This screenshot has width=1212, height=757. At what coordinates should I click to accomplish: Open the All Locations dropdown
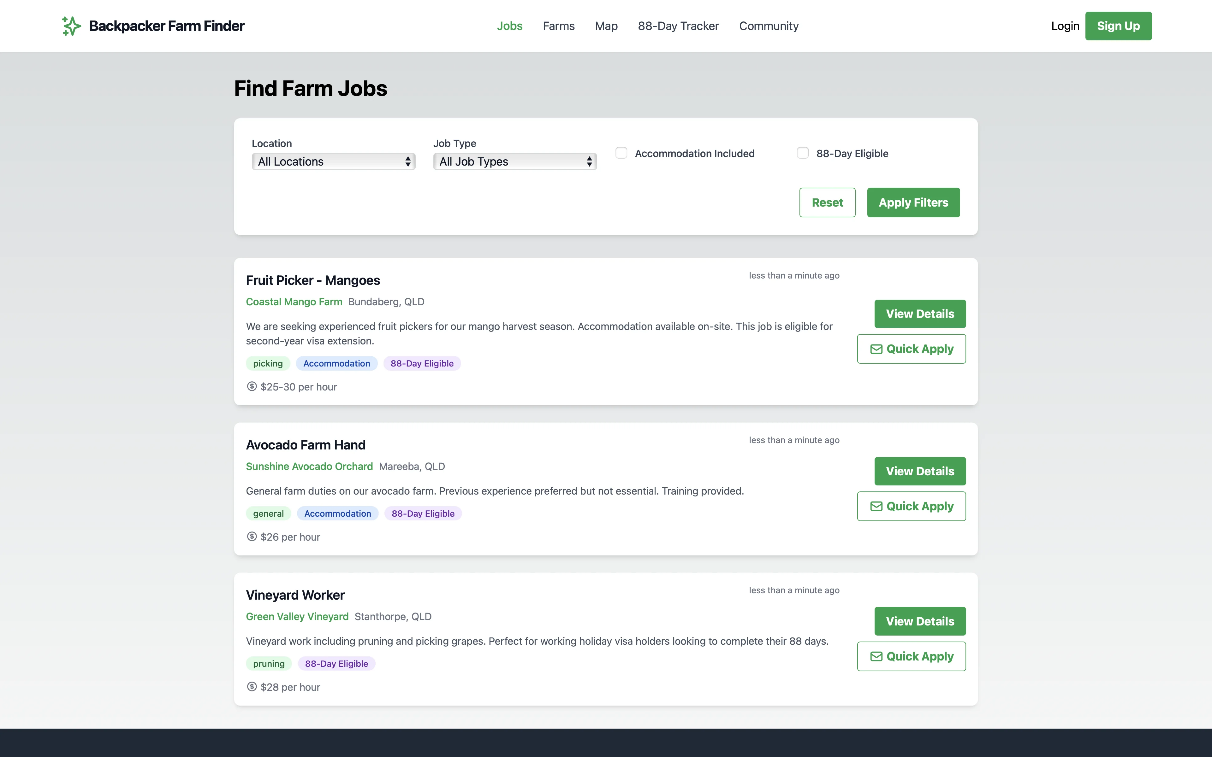coord(333,161)
